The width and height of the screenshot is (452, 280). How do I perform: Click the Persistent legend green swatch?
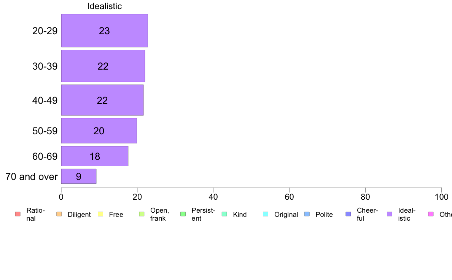(183, 214)
